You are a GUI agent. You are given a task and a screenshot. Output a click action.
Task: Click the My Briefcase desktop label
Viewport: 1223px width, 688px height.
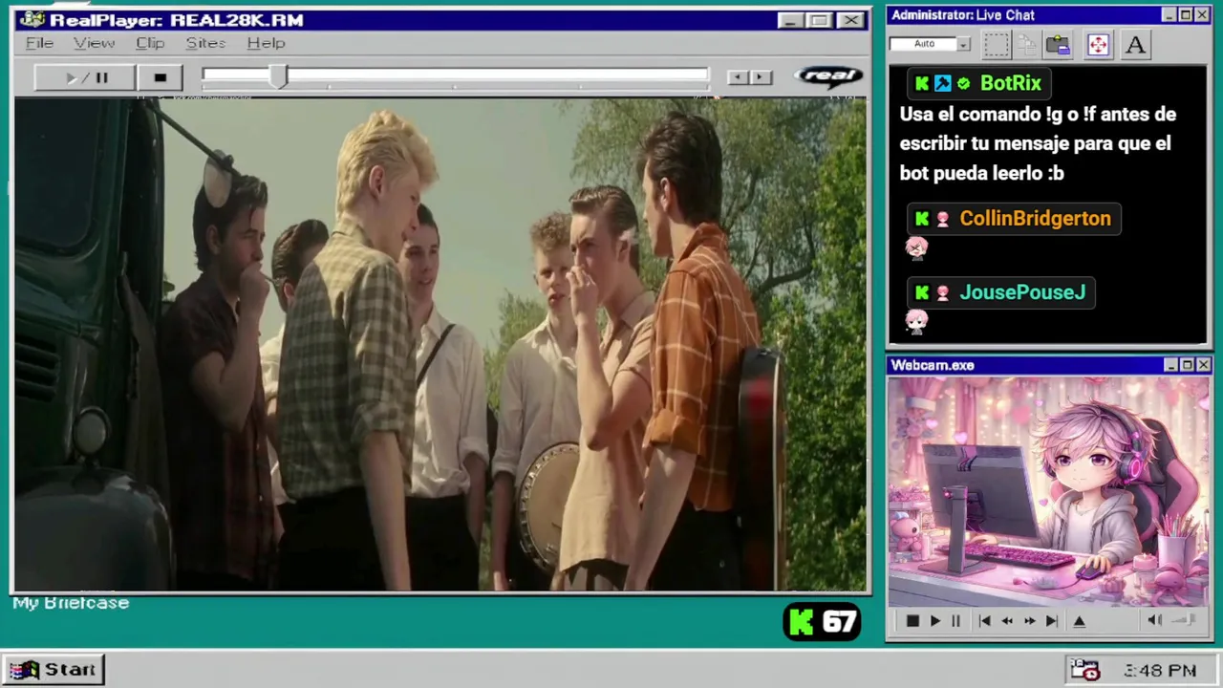pyautogui.click(x=71, y=603)
